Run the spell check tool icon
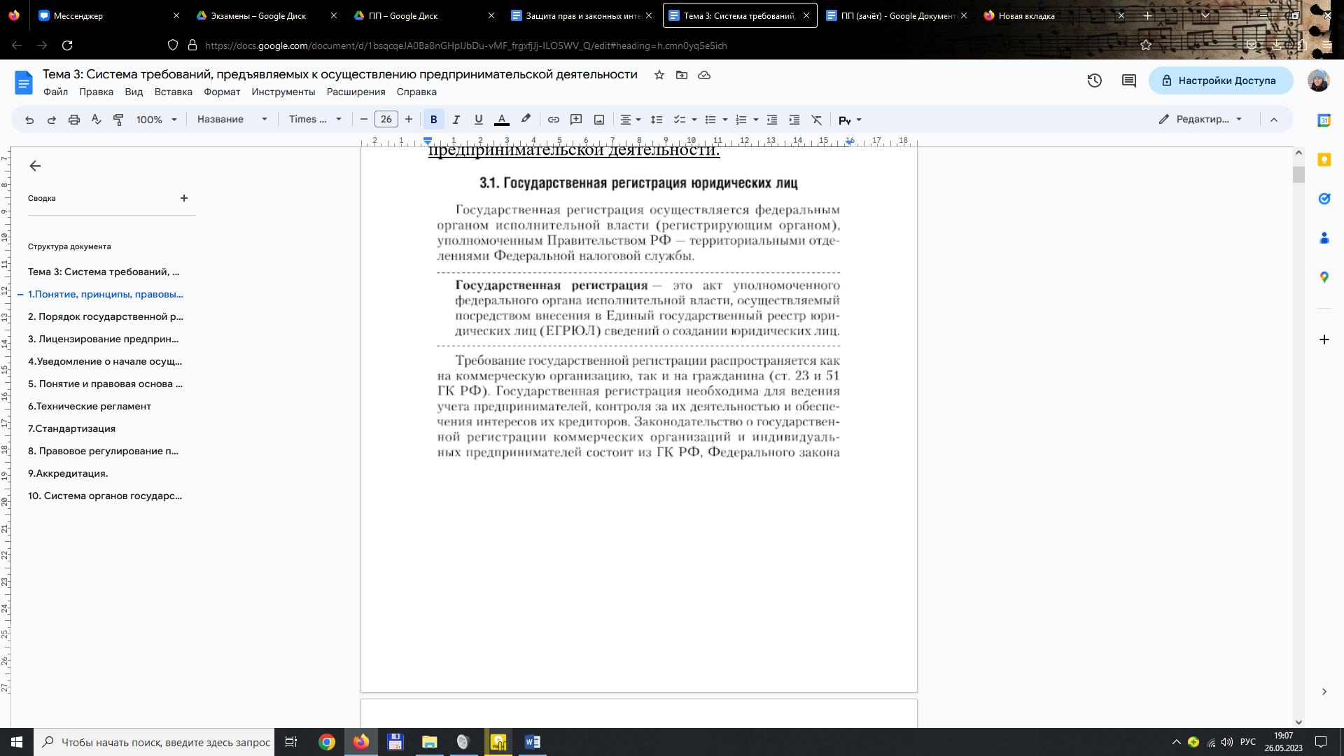The image size is (1344, 756). click(x=97, y=120)
